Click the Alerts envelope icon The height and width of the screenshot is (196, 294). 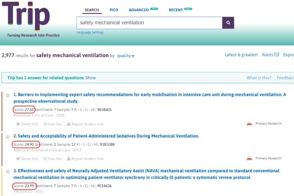276,55
